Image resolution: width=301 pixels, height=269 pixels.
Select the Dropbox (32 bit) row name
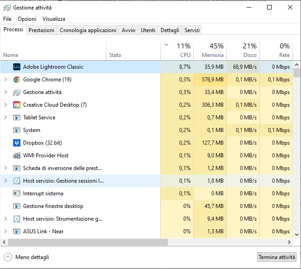click(43, 143)
